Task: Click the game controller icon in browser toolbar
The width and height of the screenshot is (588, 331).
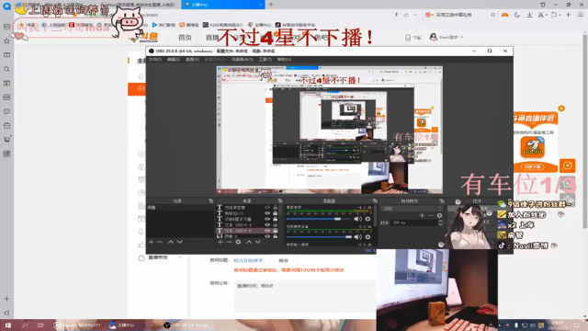Action: click(x=504, y=15)
